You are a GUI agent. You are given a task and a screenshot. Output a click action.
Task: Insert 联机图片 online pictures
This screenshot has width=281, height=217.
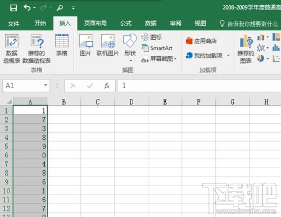(107, 45)
